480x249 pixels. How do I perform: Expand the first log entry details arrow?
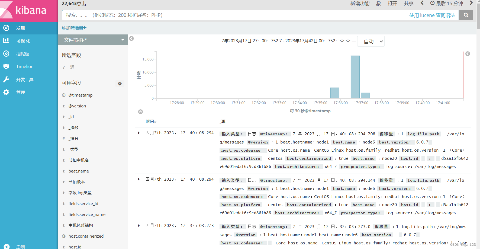139,133
